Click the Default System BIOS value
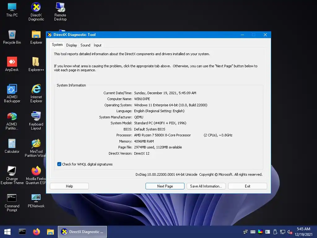Viewport: 317px width, 238px height. [150, 129]
